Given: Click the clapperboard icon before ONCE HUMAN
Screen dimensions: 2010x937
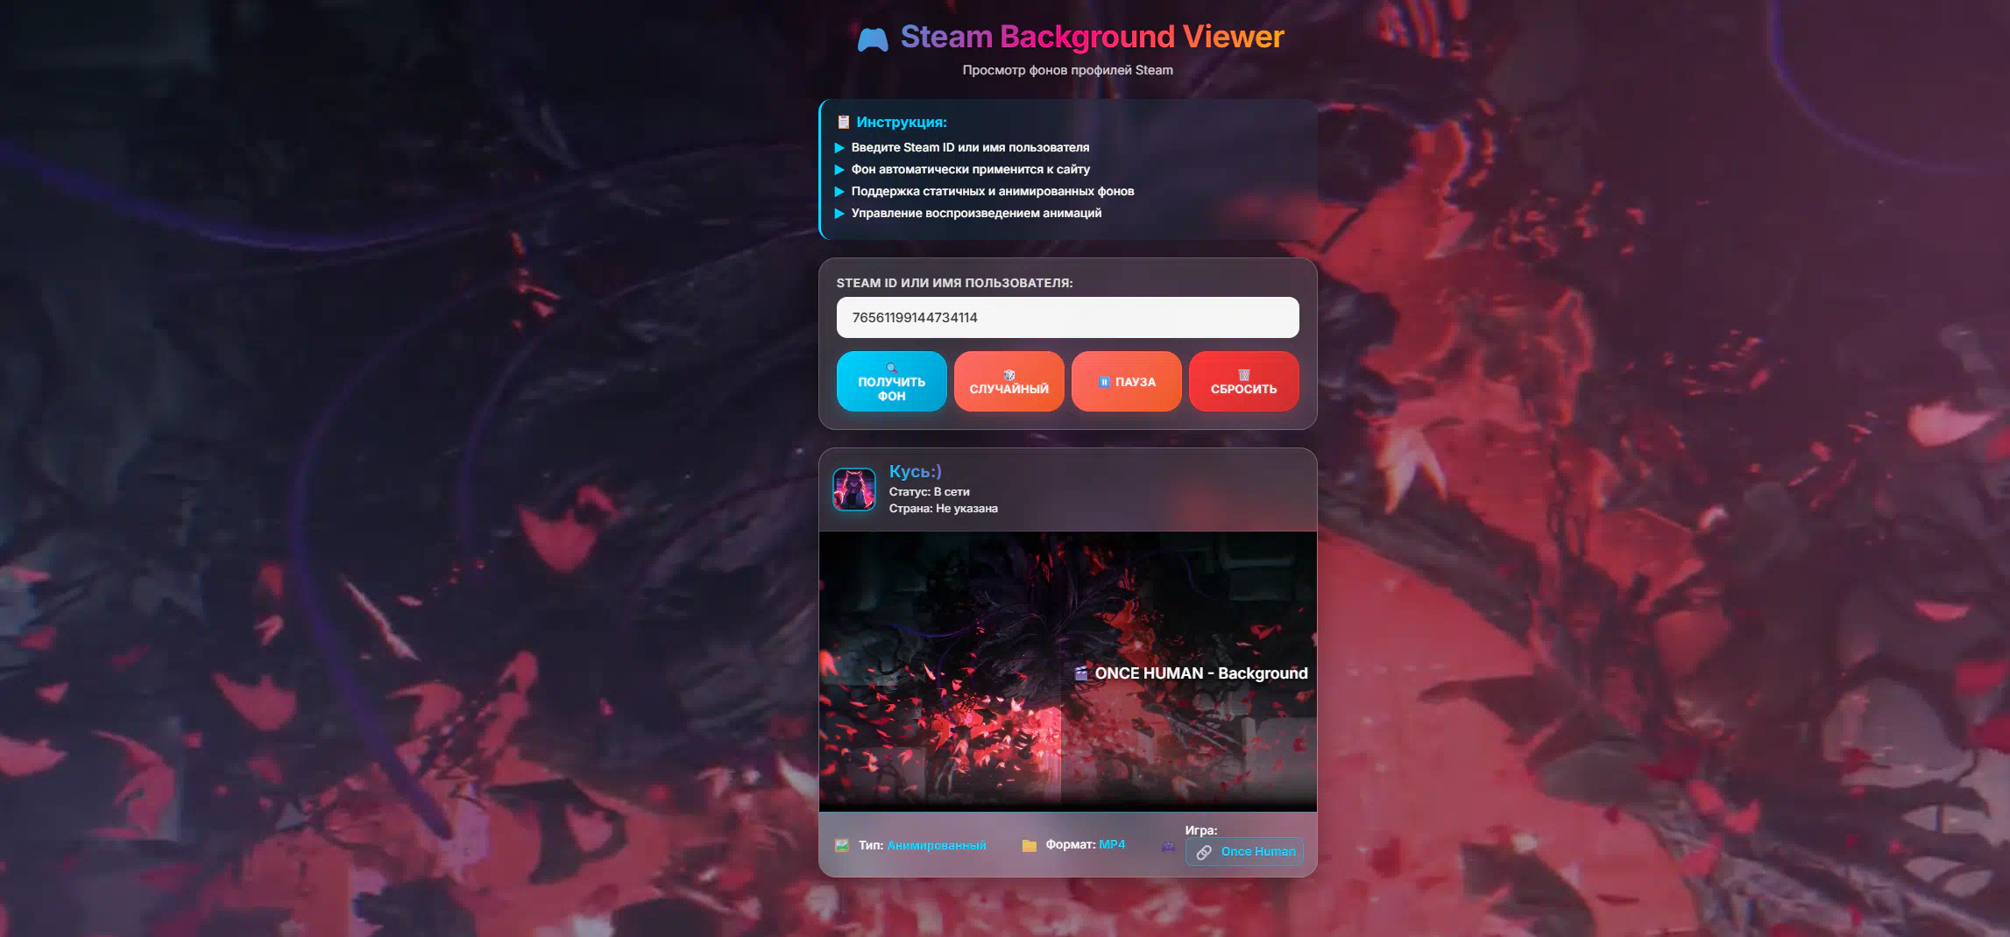Looking at the screenshot, I should tap(1080, 673).
